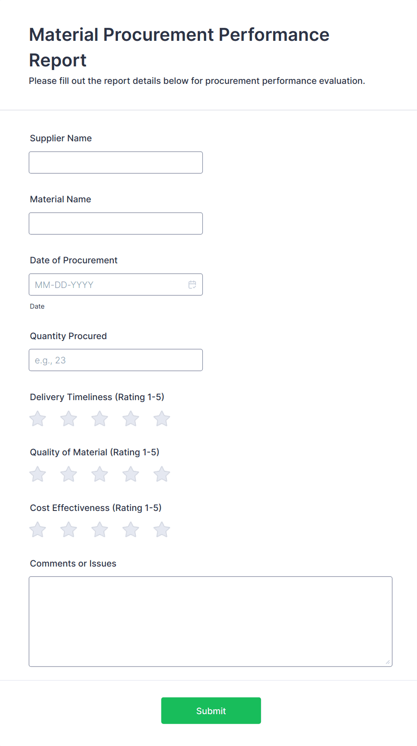This screenshot has width=417, height=746.
Task: Give Quality of Material five stars
Action: pos(161,474)
